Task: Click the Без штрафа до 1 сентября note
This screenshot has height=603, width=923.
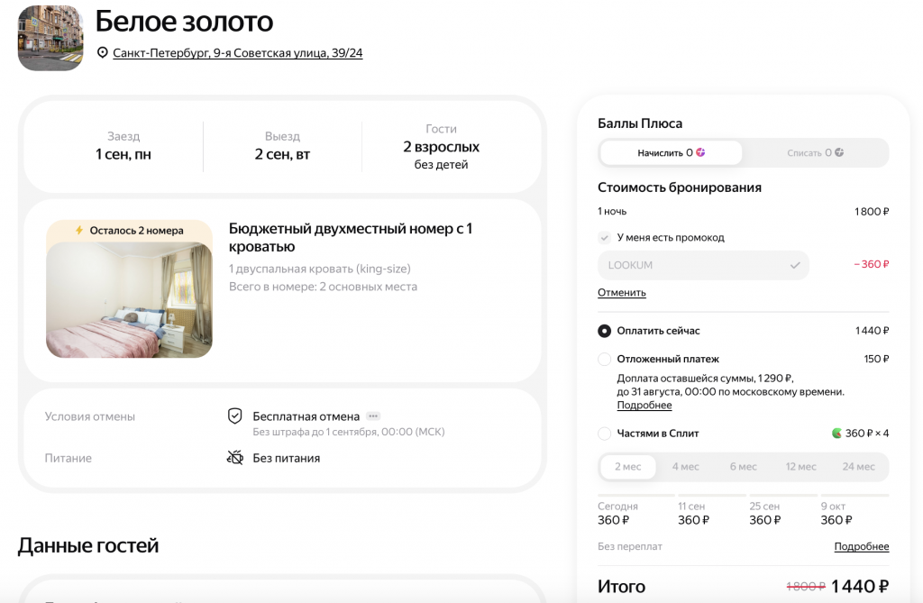Action: pos(349,432)
